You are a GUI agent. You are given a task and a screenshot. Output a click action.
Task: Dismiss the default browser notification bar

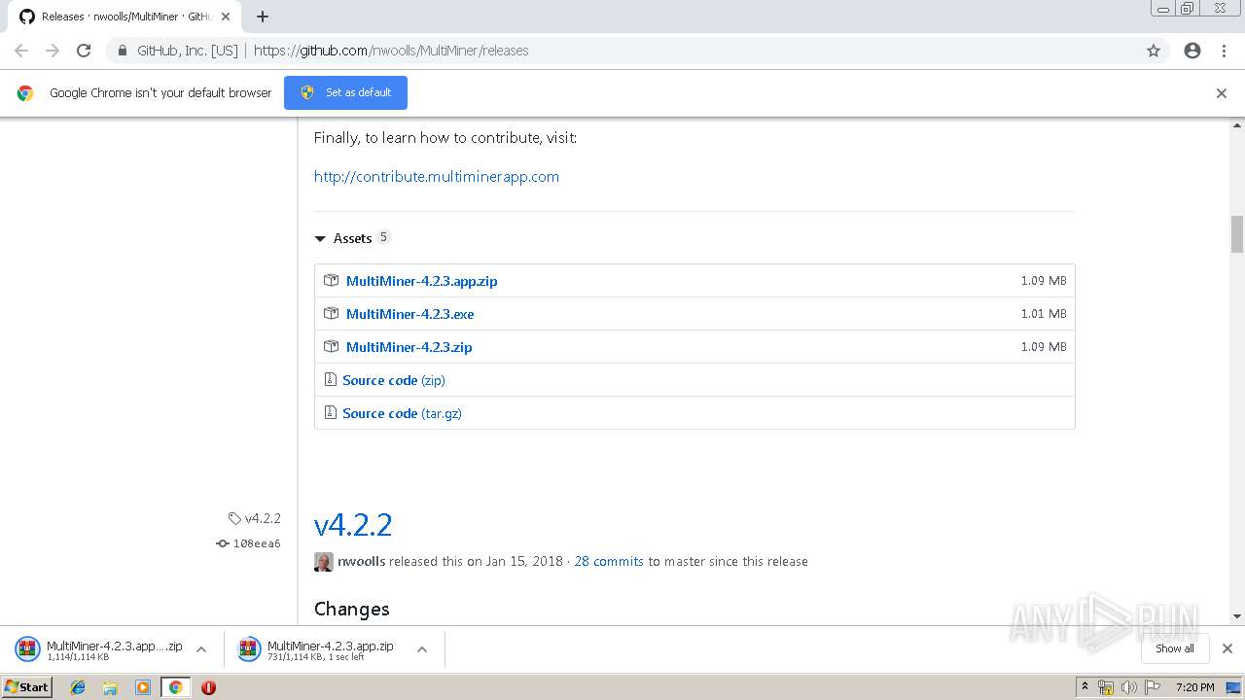click(1222, 93)
